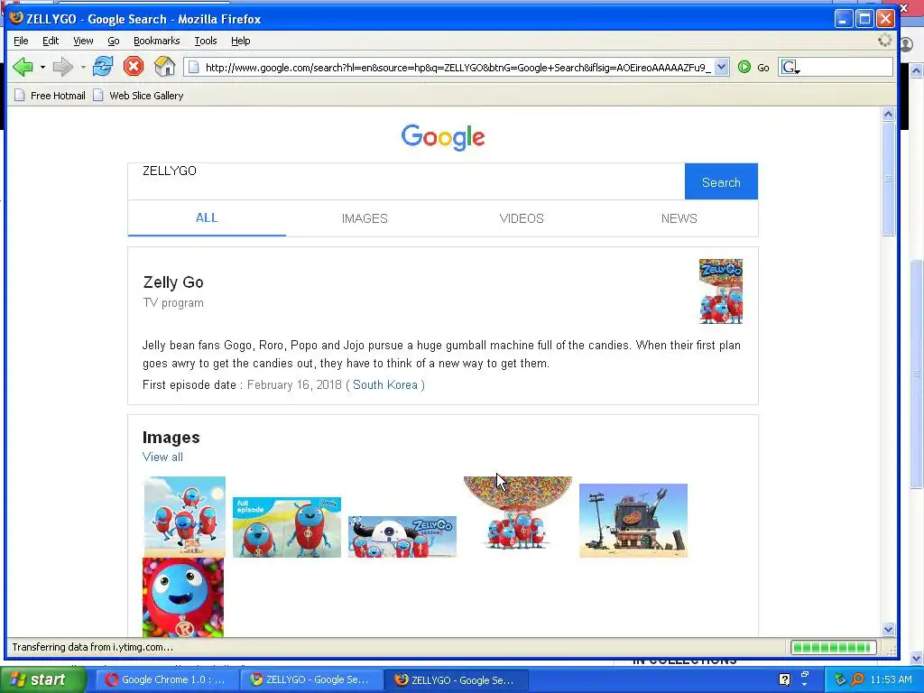The height and width of the screenshot is (693, 924).
Task: Reload the page with the refresh icon
Action: click(x=103, y=66)
